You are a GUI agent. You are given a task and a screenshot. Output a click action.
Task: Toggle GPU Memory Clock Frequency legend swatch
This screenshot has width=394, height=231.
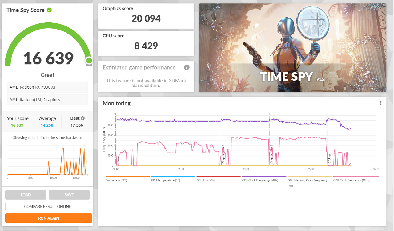pos(310,176)
